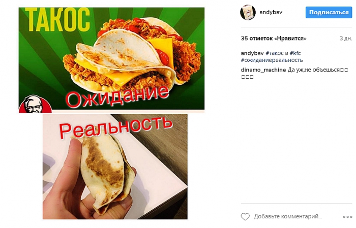Click andybav username in caption
This screenshot has height=228, width=356.
[252, 53]
